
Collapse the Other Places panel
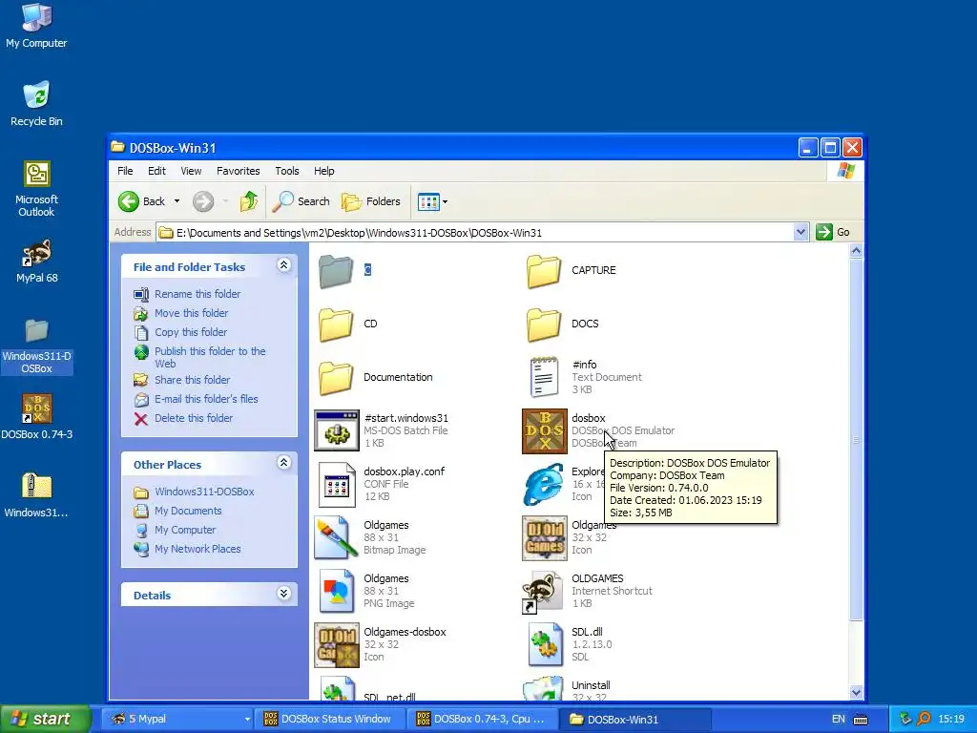283,463
